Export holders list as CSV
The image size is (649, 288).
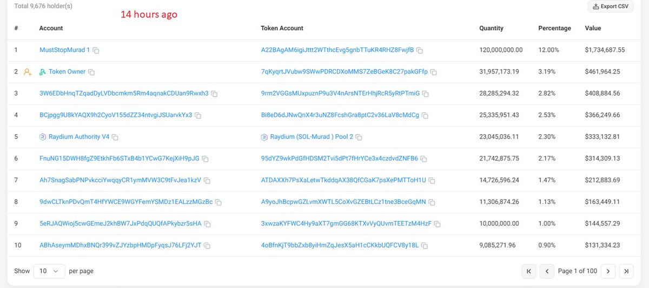click(611, 6)
